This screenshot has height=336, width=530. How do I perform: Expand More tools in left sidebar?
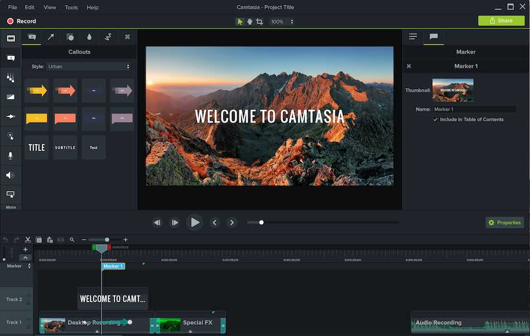click(11, 207)
